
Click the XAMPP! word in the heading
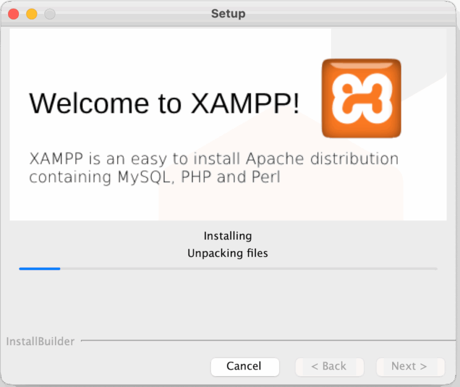coord(245,103)
